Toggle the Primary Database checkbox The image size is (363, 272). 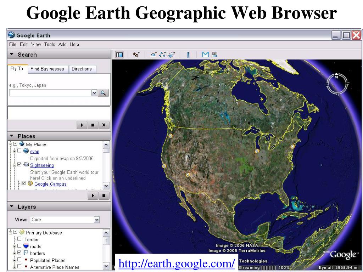15,232
